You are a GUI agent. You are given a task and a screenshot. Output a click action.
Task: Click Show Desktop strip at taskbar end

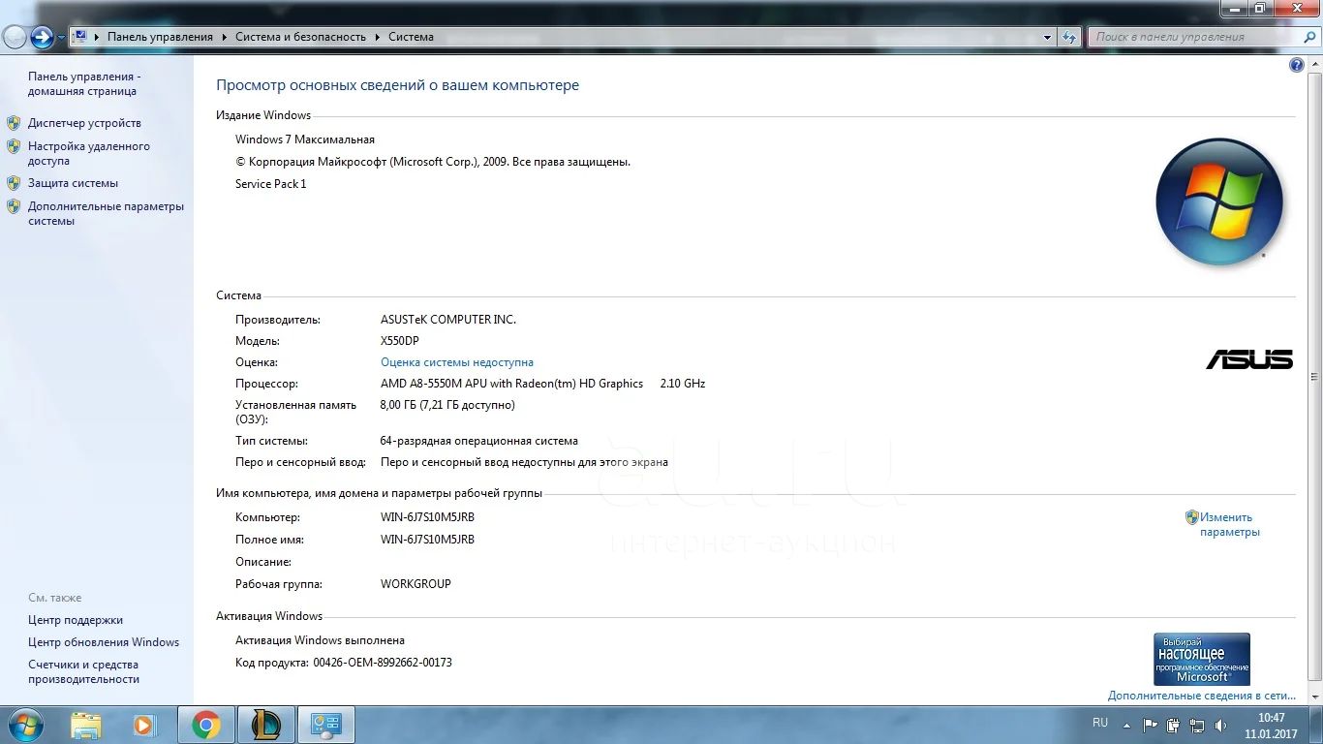1316,725
